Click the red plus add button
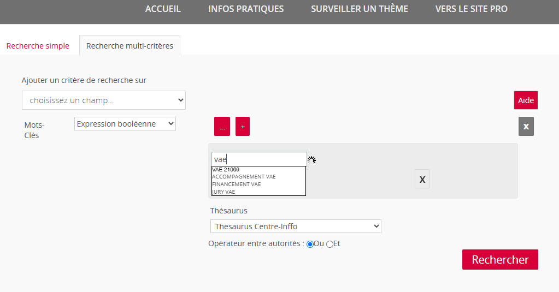This screenshot has width=559, height=292. tap(243, 127)
